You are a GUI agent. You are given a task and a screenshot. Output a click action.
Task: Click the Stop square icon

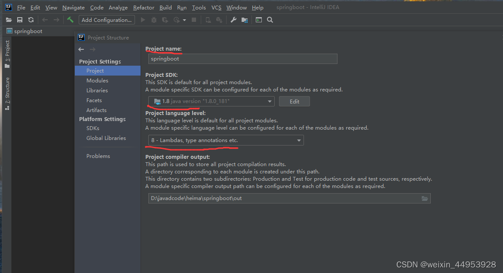(x=194, y=20)
